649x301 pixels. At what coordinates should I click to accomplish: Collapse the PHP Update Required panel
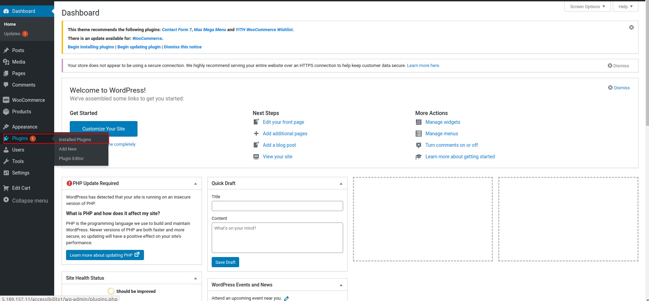(x=195, y=184)
